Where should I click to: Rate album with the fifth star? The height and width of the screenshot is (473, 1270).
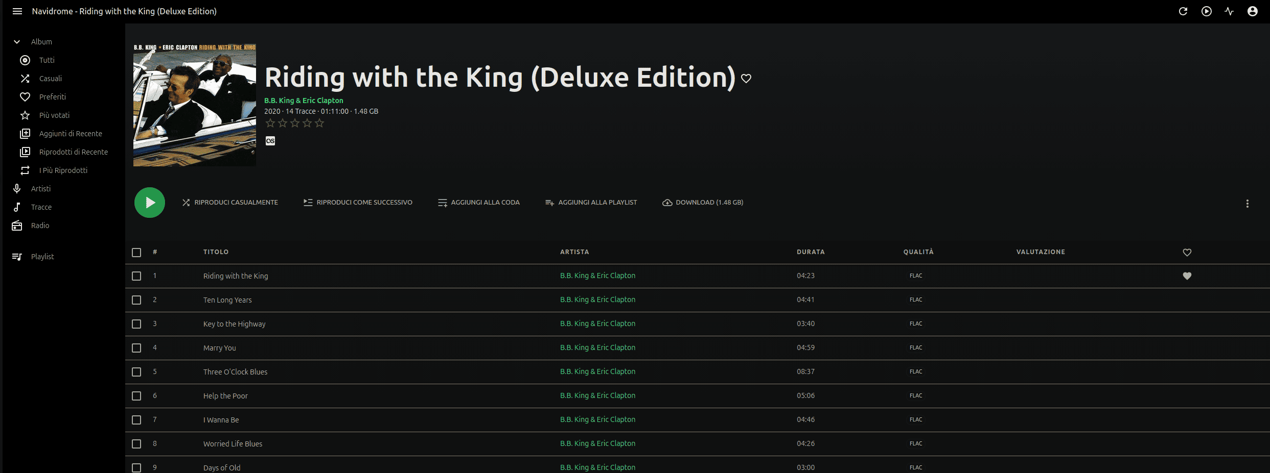coord(319,123)
